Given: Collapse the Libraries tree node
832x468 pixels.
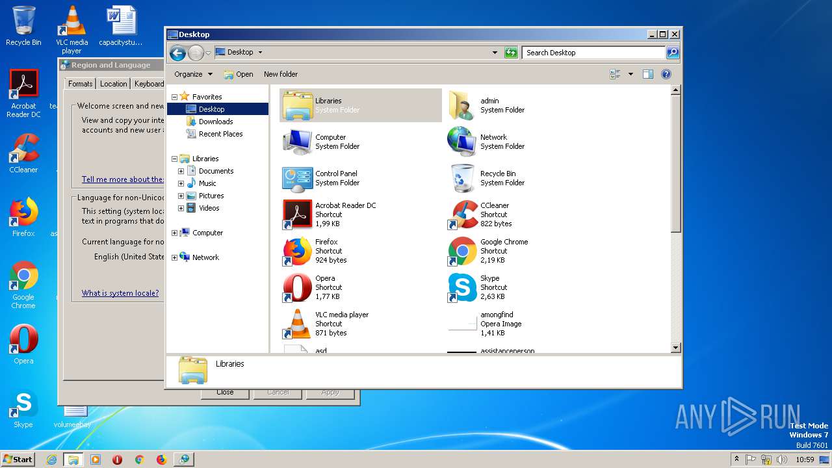Looking at the screenshot, I should pos(174,159).
